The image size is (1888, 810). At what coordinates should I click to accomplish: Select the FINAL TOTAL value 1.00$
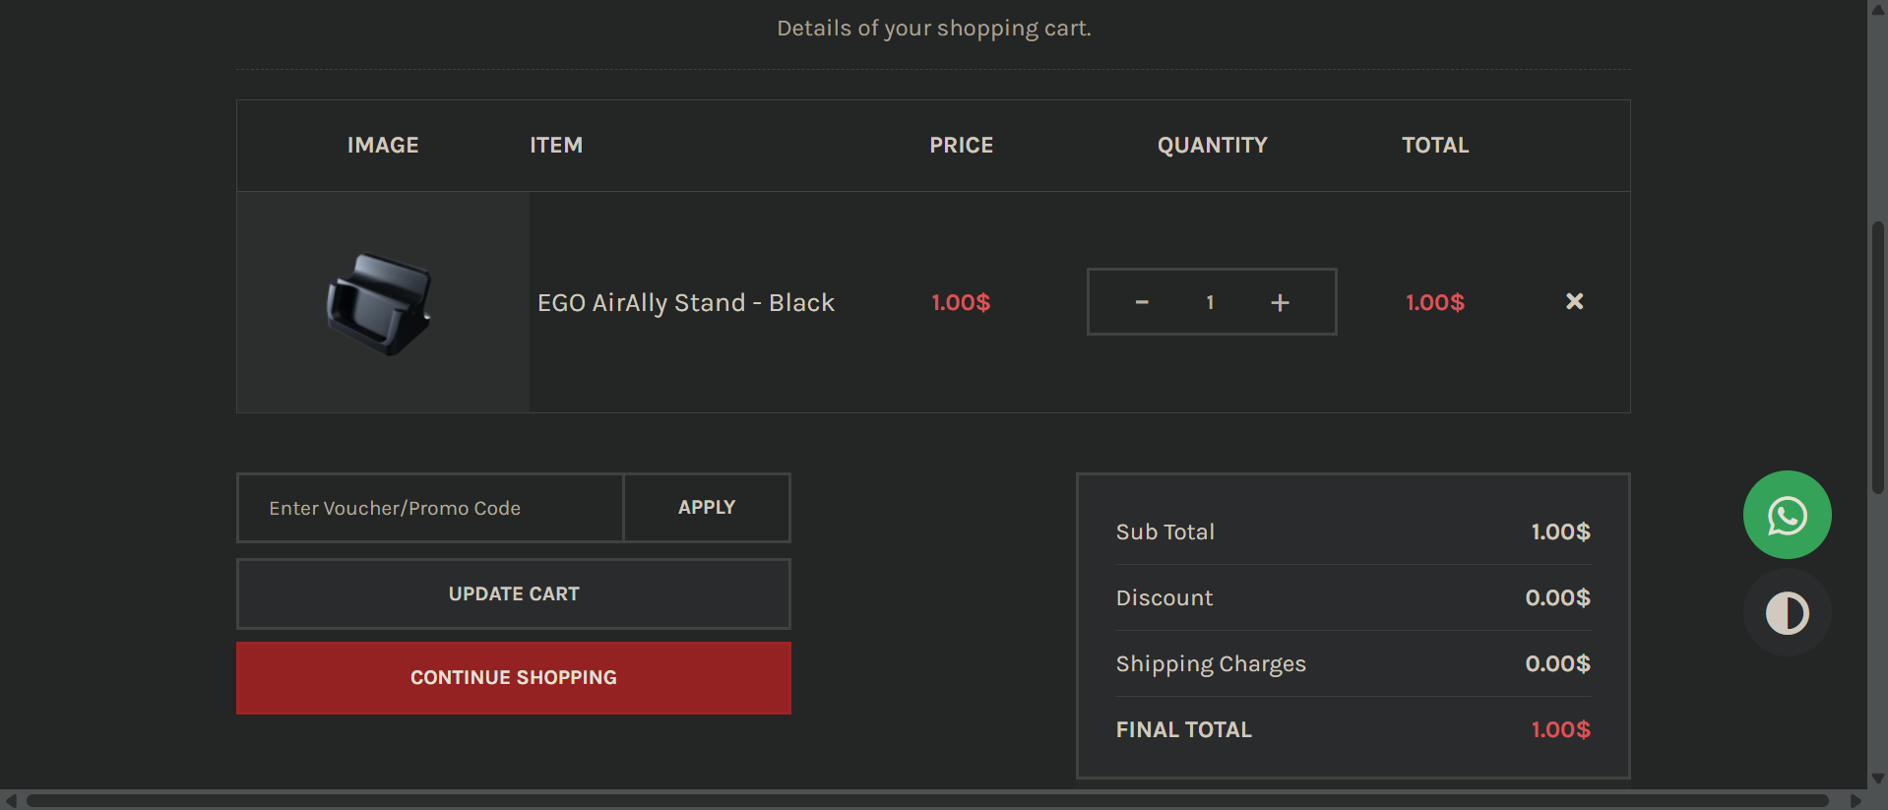[1560, 729]
